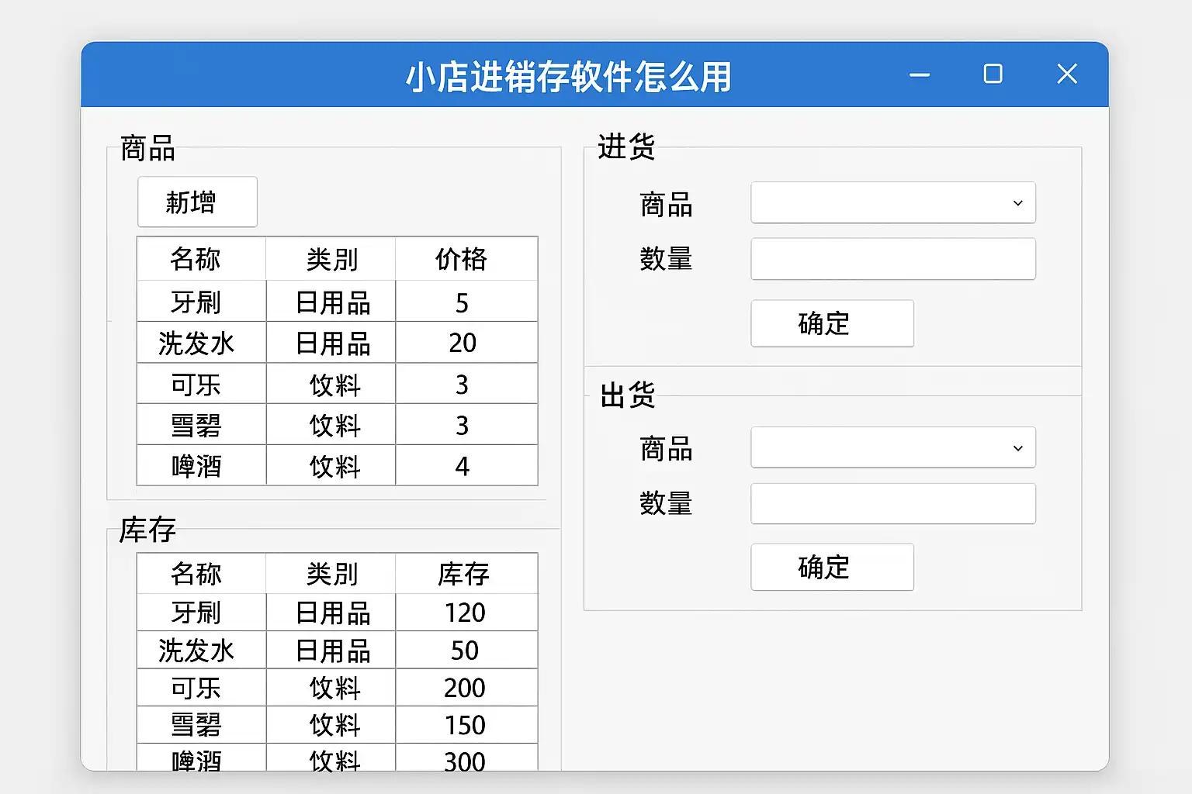Click the 数量 input field under 进货

point(892,259)
